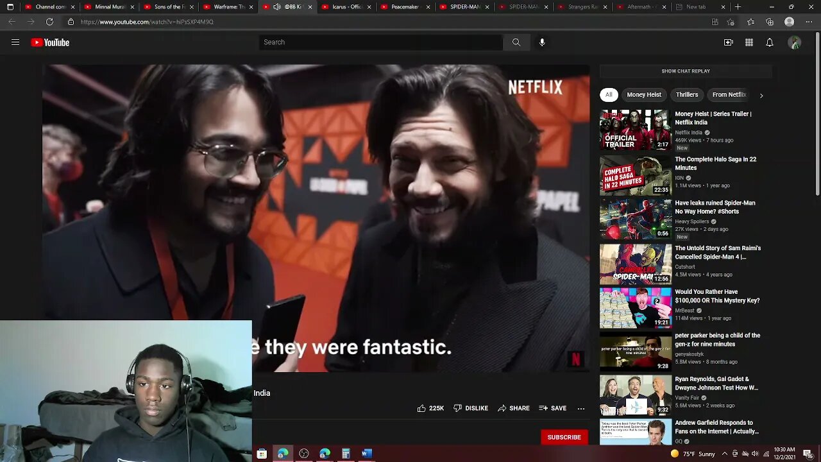Click inside the YouTube search field

point(381,42)
